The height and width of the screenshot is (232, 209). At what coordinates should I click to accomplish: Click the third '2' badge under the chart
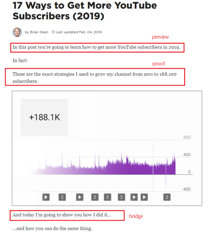coord(108,197)
